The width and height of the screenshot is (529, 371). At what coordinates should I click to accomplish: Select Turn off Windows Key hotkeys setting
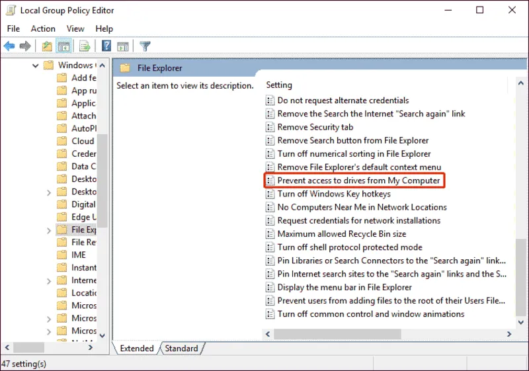[x=334, y=194]
